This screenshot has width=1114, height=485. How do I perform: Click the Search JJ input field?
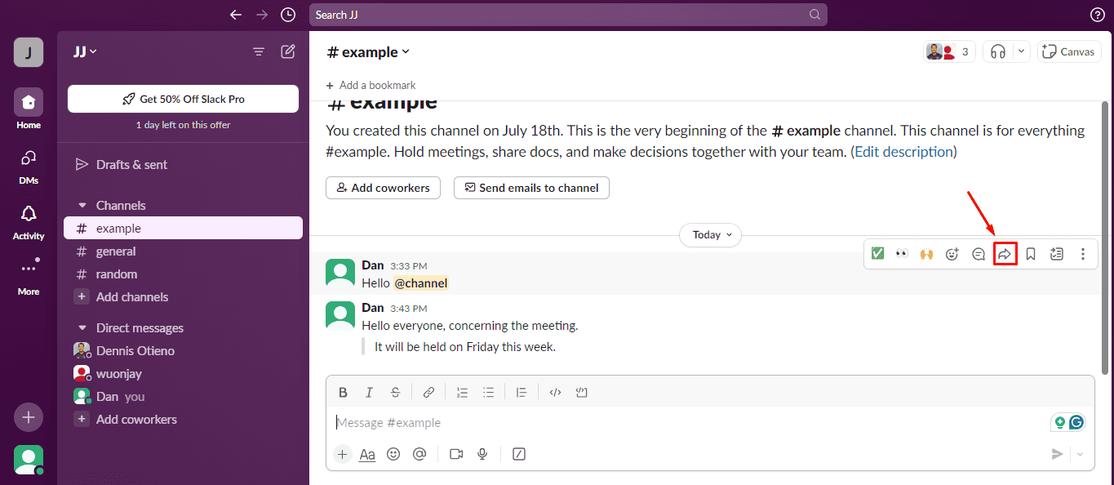(x=568, y=15)
